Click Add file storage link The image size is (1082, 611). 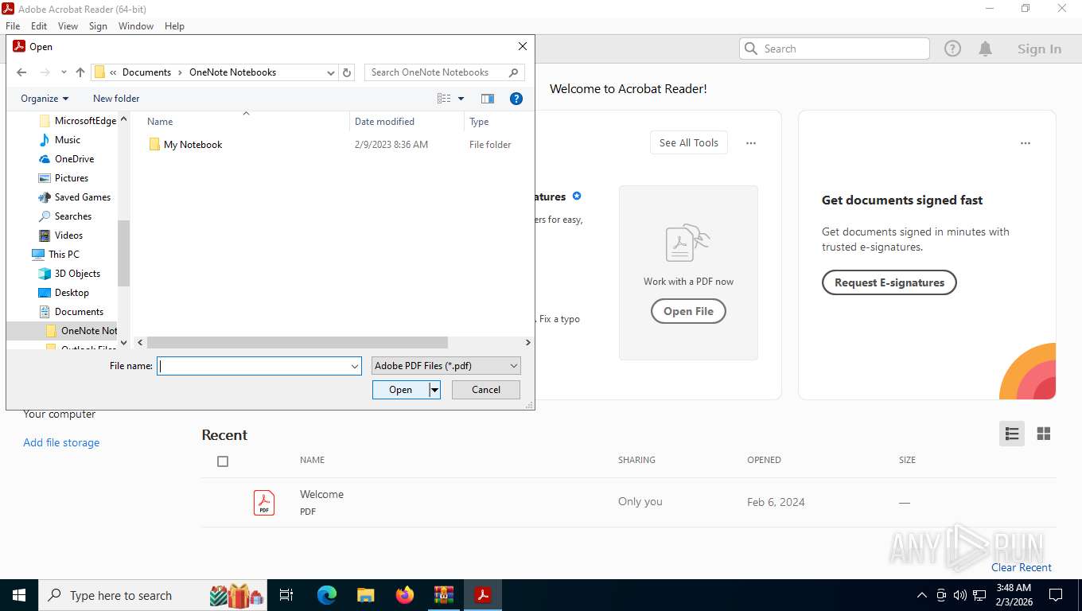pyautogui.click(x=61, y=442)
